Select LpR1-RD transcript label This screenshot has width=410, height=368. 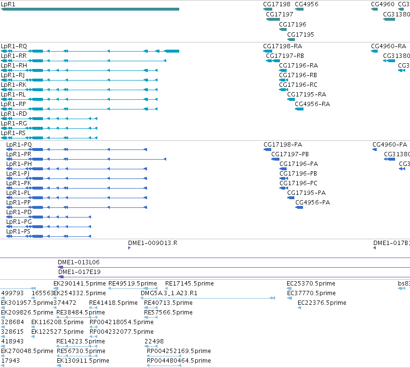[14, 114]
